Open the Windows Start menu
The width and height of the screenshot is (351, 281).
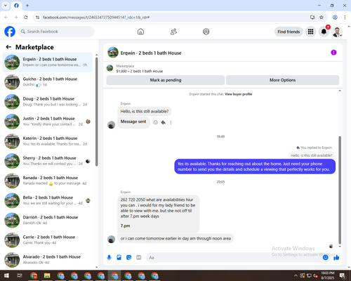tap(6, 275)
